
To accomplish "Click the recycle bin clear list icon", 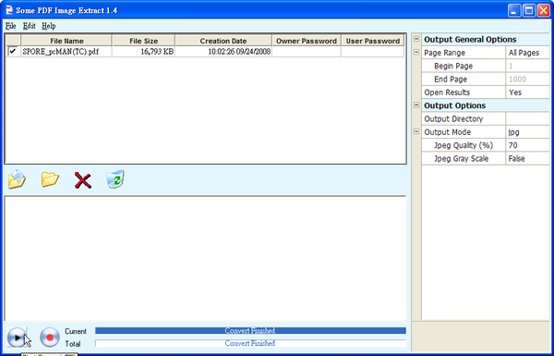I will (114, 178).
